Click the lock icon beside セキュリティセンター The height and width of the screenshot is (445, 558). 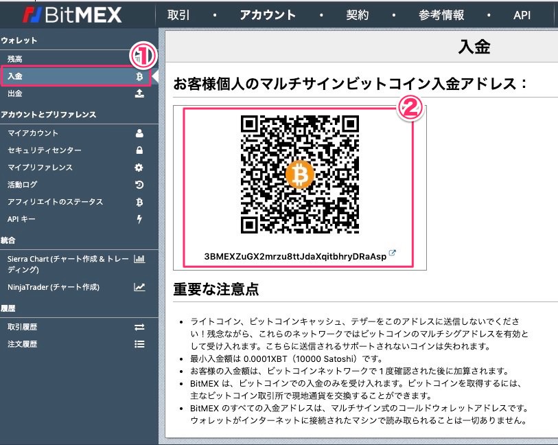[x=139, y=150]
